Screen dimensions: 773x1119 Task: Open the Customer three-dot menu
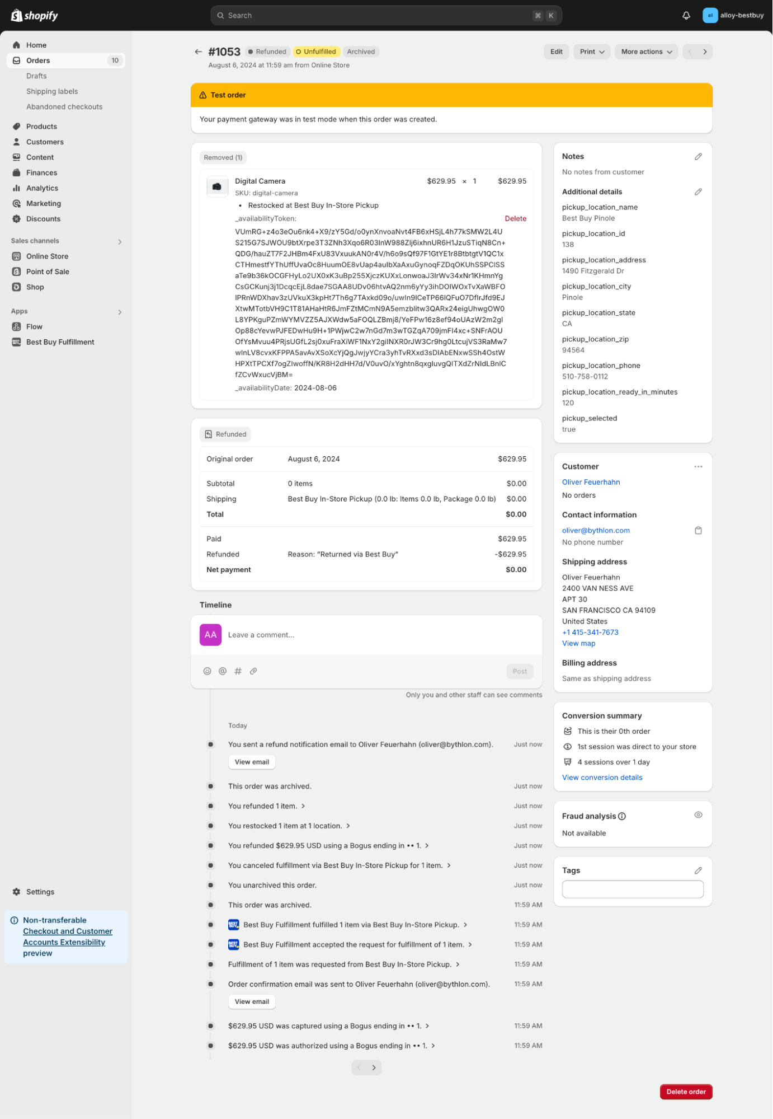tap(698, 466)
